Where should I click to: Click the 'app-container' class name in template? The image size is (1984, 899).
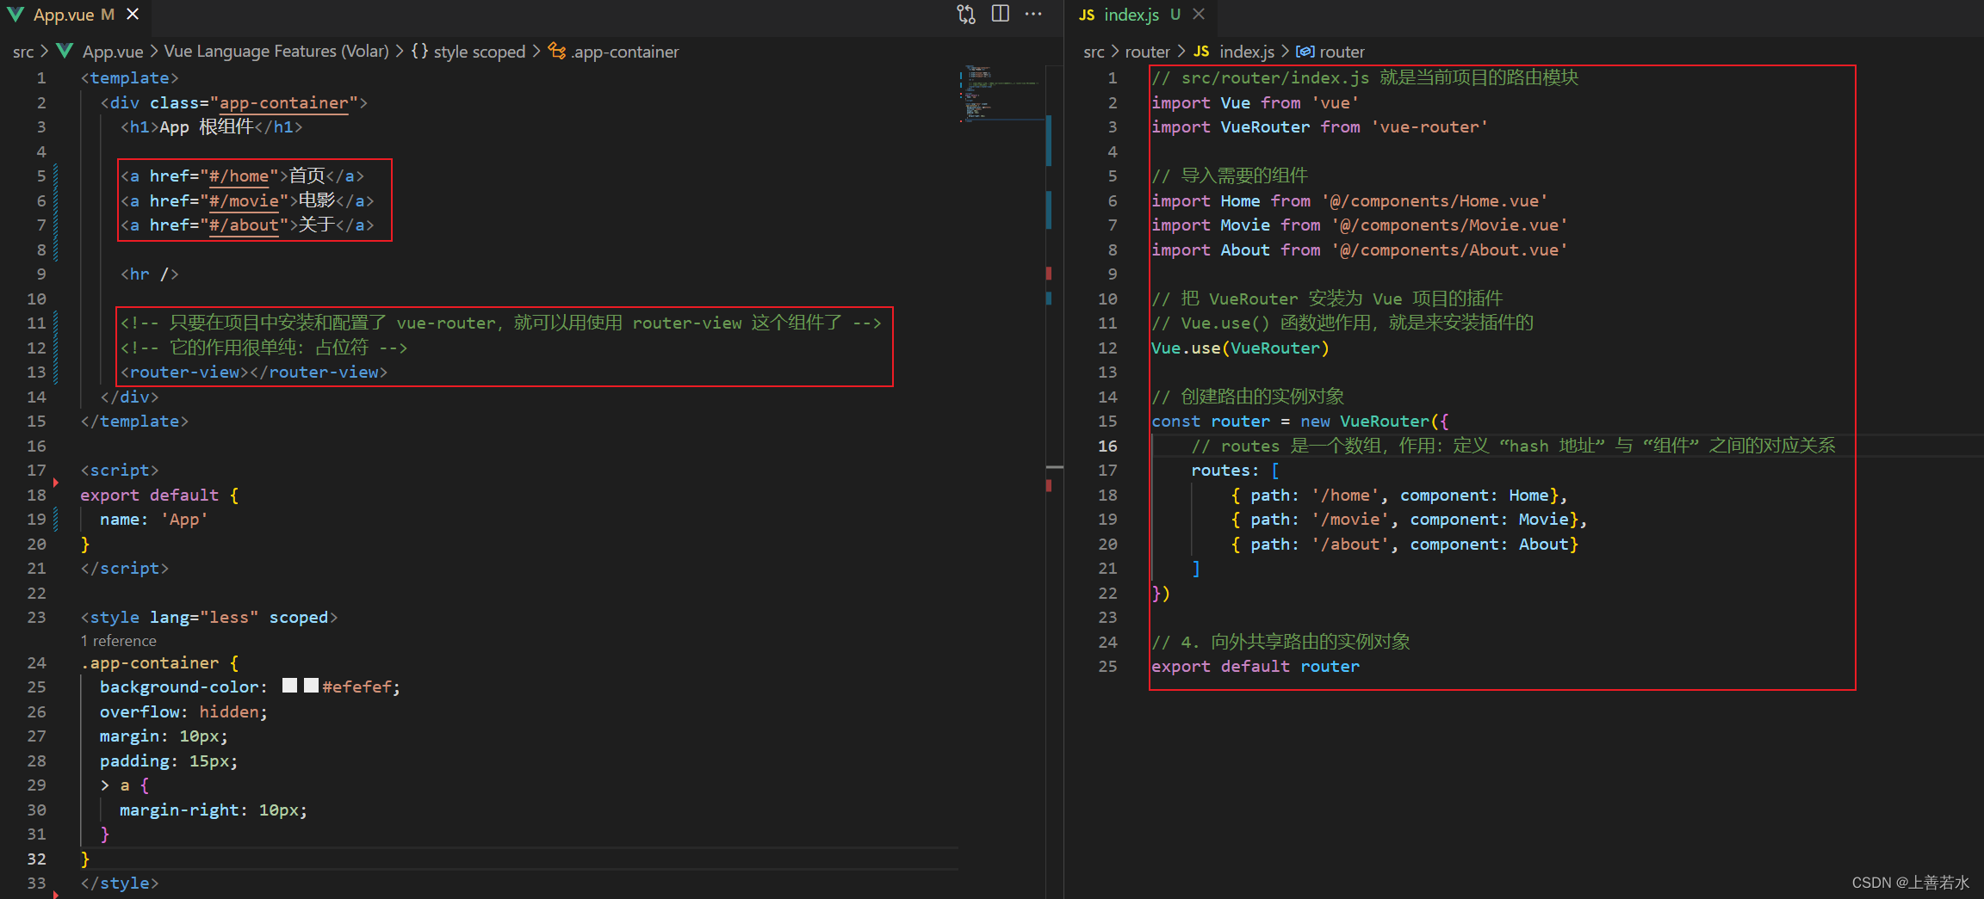pyautogui.click(x=283, y=103)
